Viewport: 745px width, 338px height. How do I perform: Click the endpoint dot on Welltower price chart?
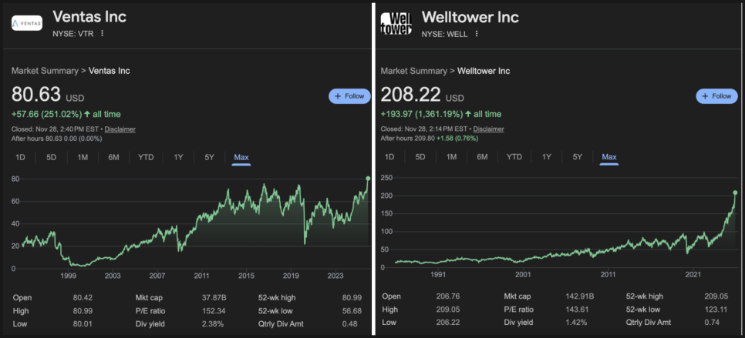click(x=735, y=192)
